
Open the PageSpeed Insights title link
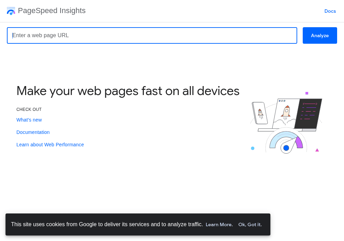[52, 11]
